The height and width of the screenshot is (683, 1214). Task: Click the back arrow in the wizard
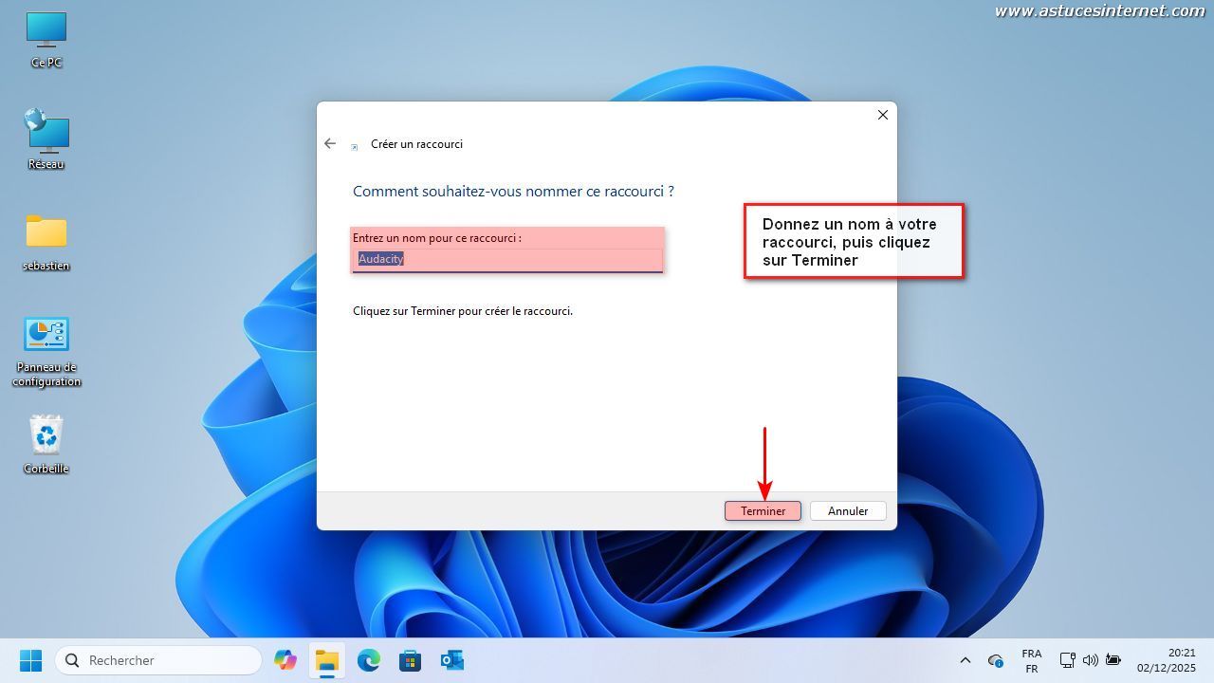click(330, 143)
